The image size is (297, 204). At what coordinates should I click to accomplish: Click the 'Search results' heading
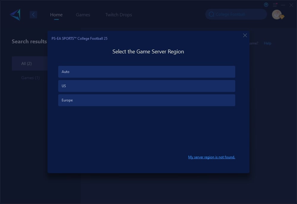click(x=29, y=42)
